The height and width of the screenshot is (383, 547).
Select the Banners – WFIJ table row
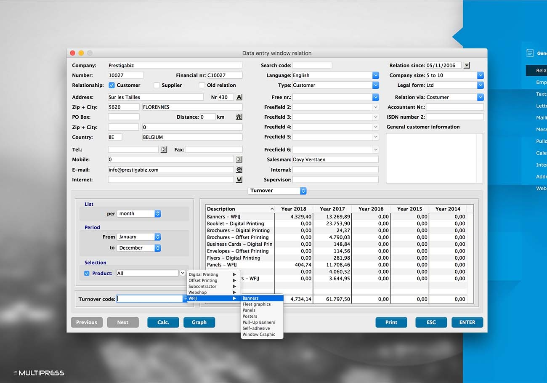336,217
